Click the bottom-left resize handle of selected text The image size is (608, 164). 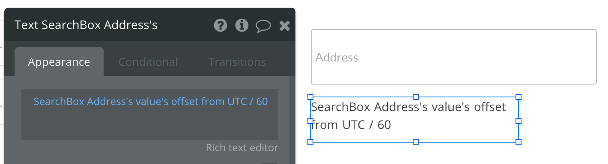point(311,142)
